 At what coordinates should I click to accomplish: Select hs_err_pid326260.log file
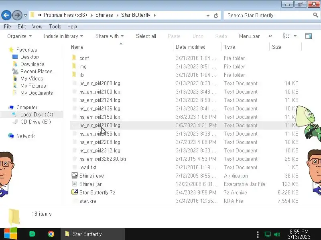pyautogui.click(x=103, y=159)
